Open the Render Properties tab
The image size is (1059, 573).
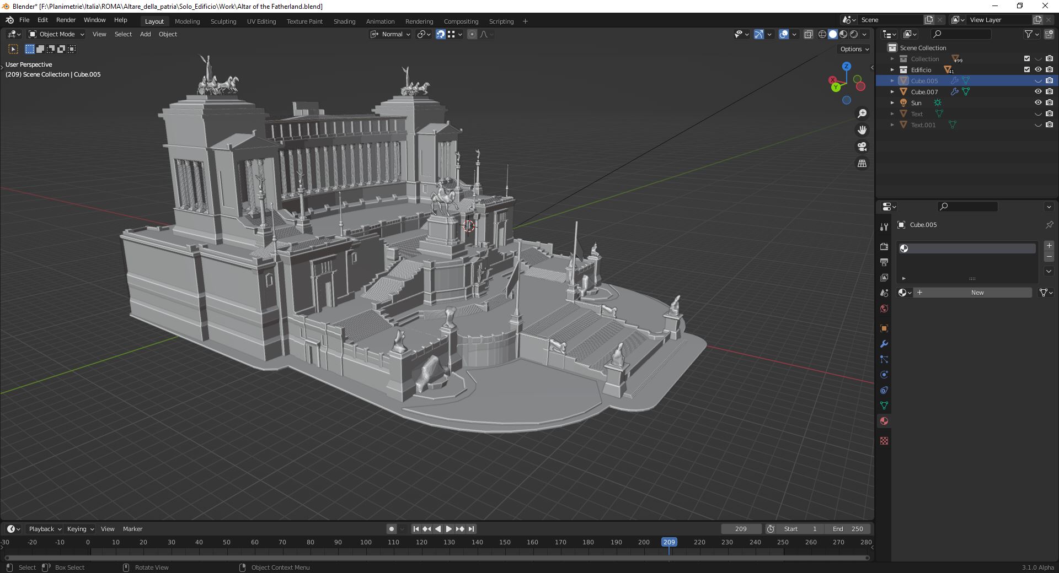(x=884, y=246)
